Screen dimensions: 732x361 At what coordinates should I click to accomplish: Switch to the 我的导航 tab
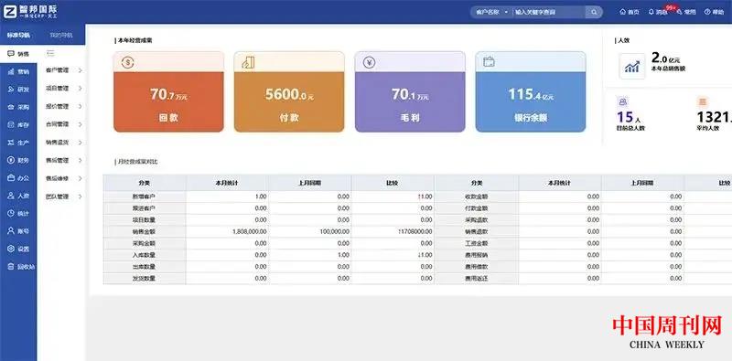pos(61,35)
